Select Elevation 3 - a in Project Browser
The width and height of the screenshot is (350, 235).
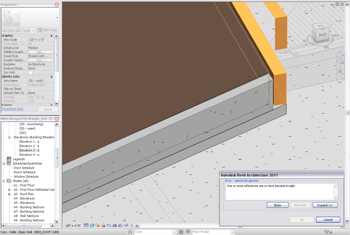(29, 150)
